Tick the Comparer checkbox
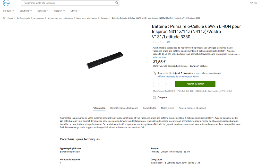The width and height of the screenshot is (257, 165). click(x=154, y=98)
